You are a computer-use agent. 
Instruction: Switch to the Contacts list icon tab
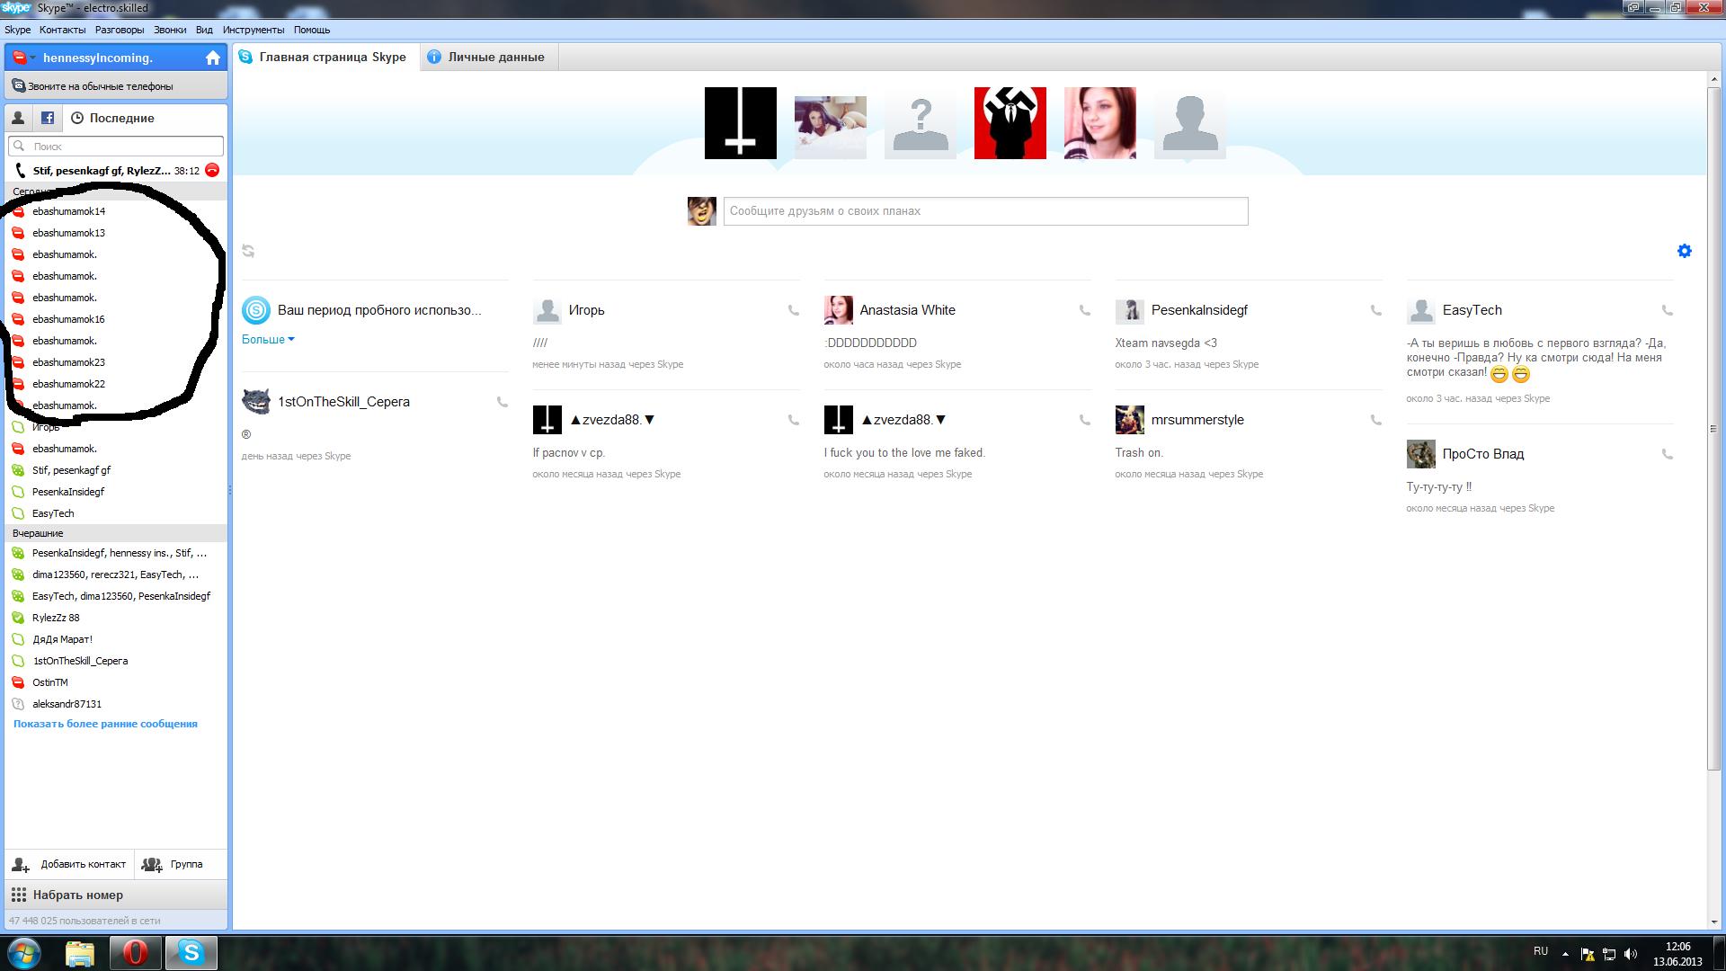pyautogui.click(x=18, y=118)
